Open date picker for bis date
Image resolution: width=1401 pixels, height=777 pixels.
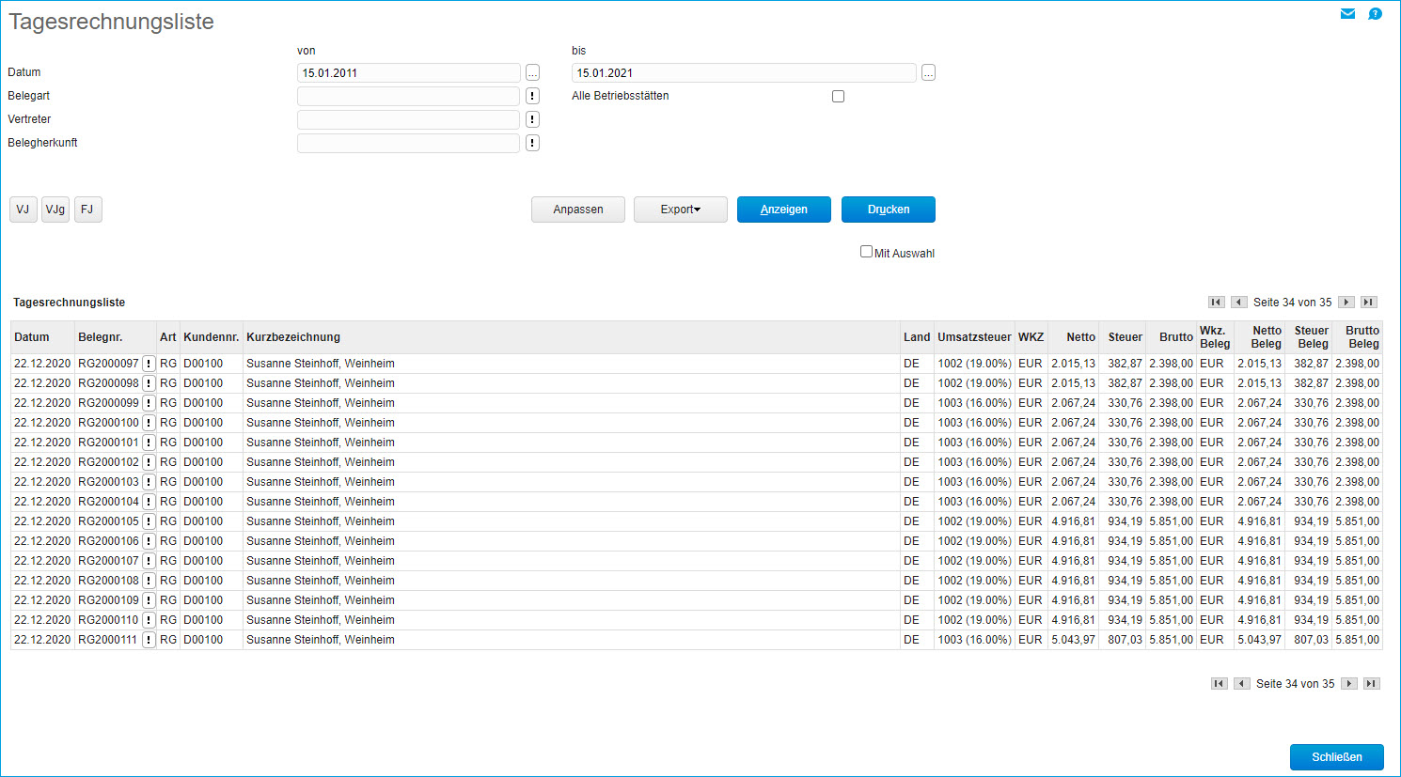(928, 73)
